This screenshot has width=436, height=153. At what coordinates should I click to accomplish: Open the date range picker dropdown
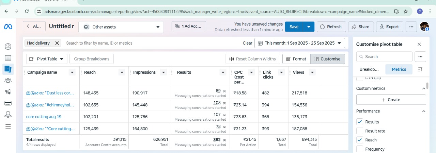(x=299, y=43)
